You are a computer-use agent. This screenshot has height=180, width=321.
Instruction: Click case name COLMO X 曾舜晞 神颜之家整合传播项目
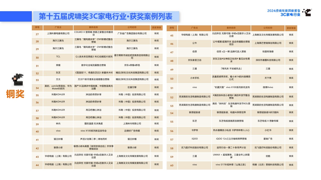pyautogui.click(x=93, y=34)
